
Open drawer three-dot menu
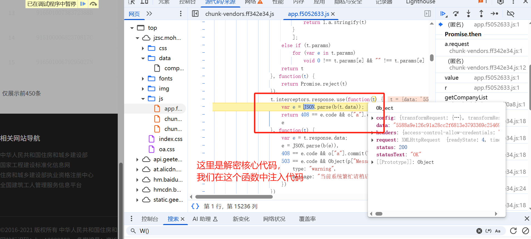pyautogui.click(x=131, y=219)
